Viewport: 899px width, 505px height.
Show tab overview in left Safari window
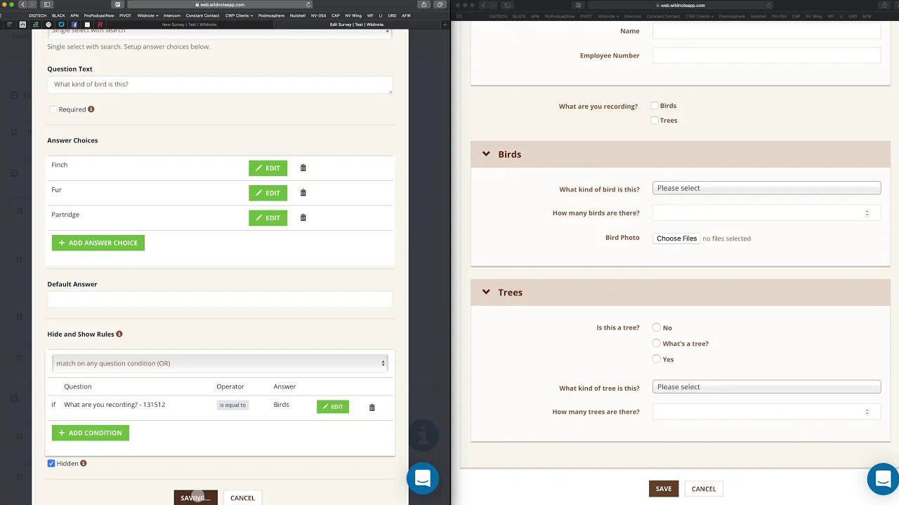[440, 5]
